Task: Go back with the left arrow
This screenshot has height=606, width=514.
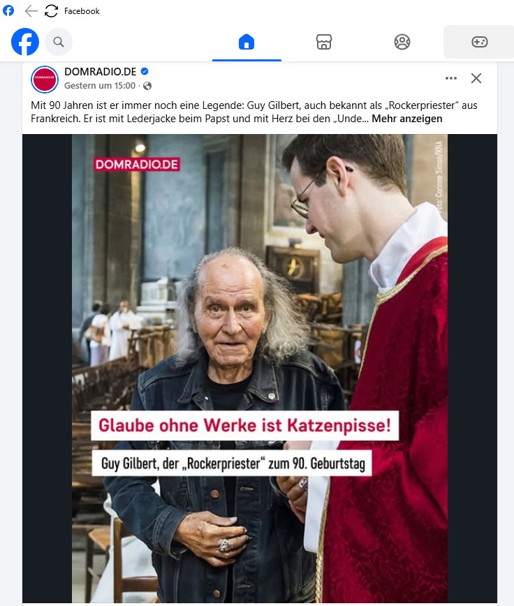Action: pyautogui.click(x=31, y=11)
